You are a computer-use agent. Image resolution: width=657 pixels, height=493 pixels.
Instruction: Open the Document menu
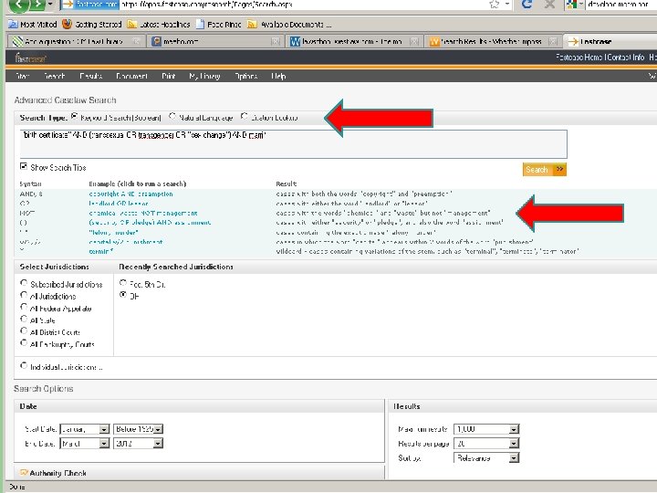coord(131,76)
